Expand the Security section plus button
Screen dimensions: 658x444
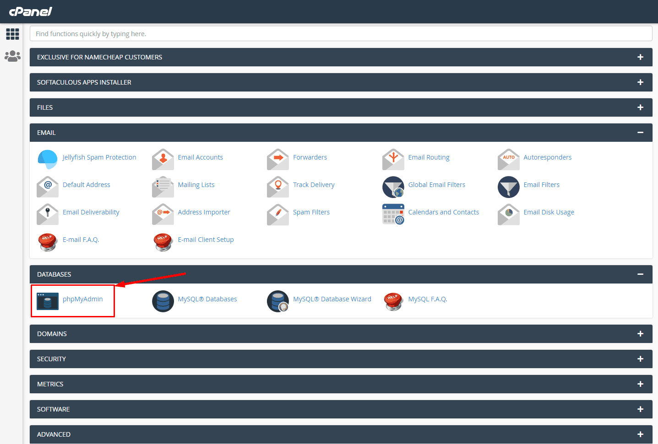(640, 359)
